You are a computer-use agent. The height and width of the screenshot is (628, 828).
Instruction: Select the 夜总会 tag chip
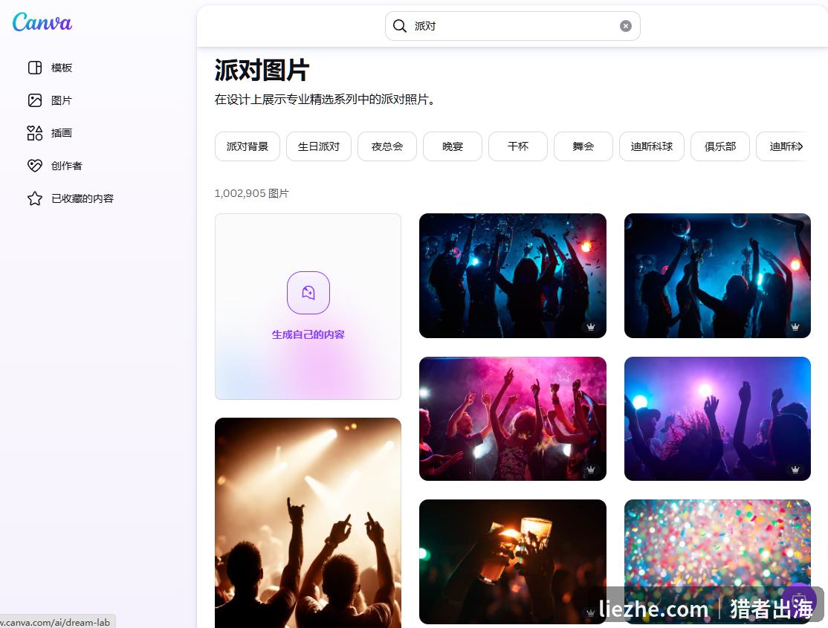click(x=387, y=146)
